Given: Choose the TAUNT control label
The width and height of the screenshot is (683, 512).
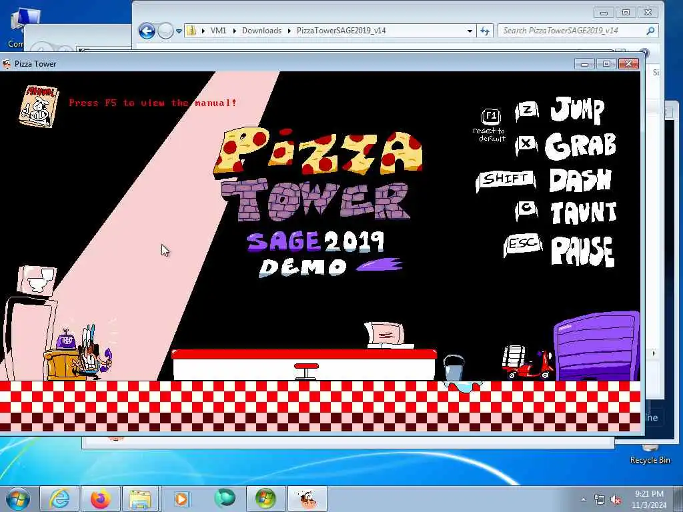Looking at the screenshot, I should pyautogui.click(x=584, y=213).
